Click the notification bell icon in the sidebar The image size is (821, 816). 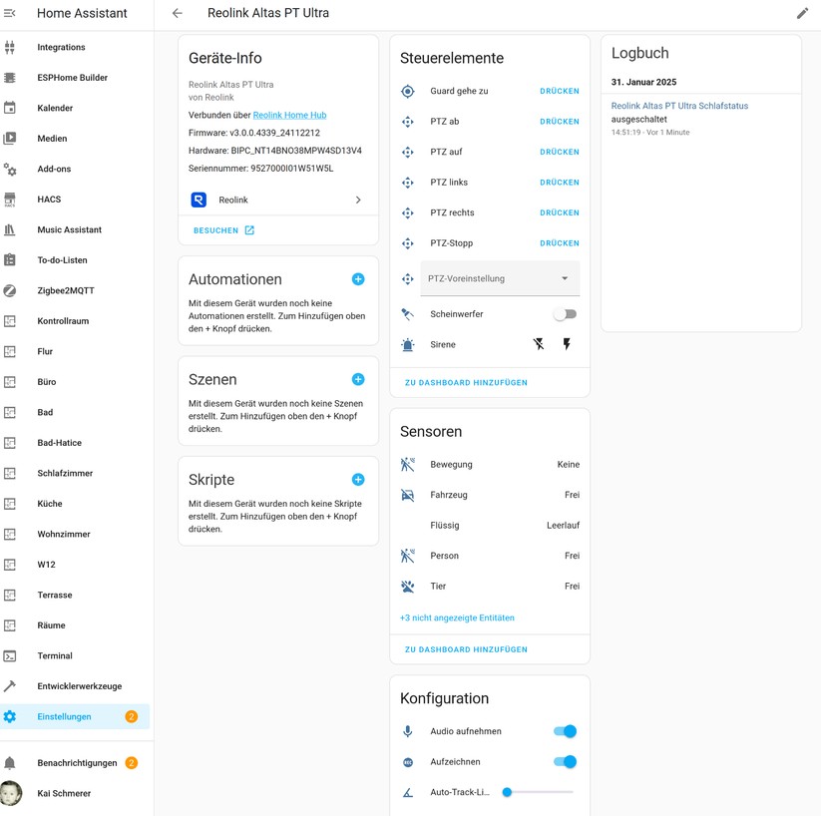9,763
